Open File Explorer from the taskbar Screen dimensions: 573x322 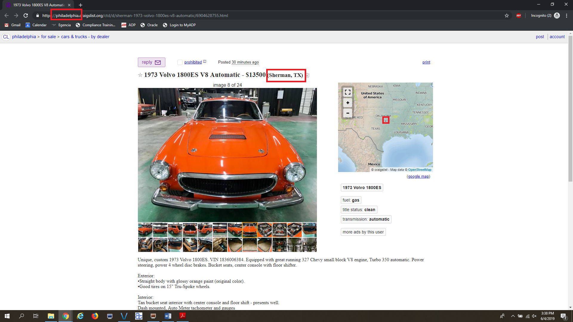pos(51,316)
